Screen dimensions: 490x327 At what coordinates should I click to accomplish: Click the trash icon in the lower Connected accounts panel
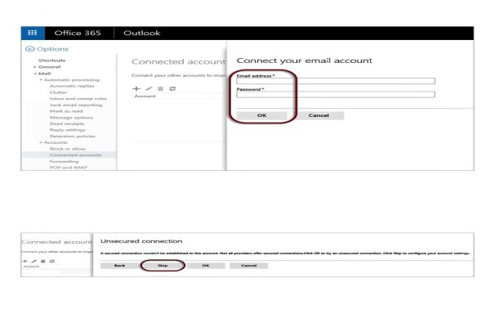pos(43,261)
